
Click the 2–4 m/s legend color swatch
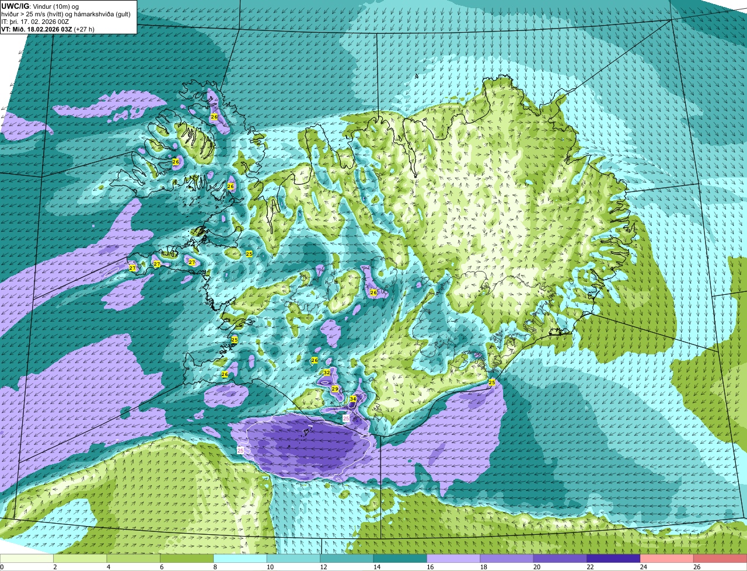coord(81,558)
